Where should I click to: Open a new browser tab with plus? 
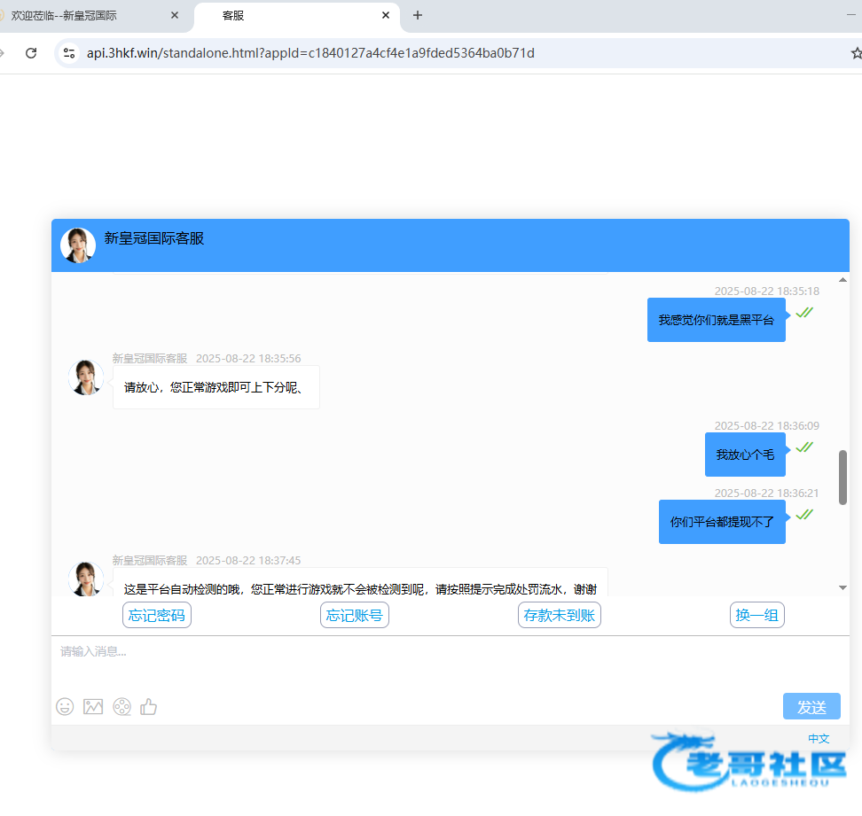click(418, 16)
